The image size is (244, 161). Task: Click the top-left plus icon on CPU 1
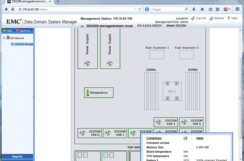point(167,84)
